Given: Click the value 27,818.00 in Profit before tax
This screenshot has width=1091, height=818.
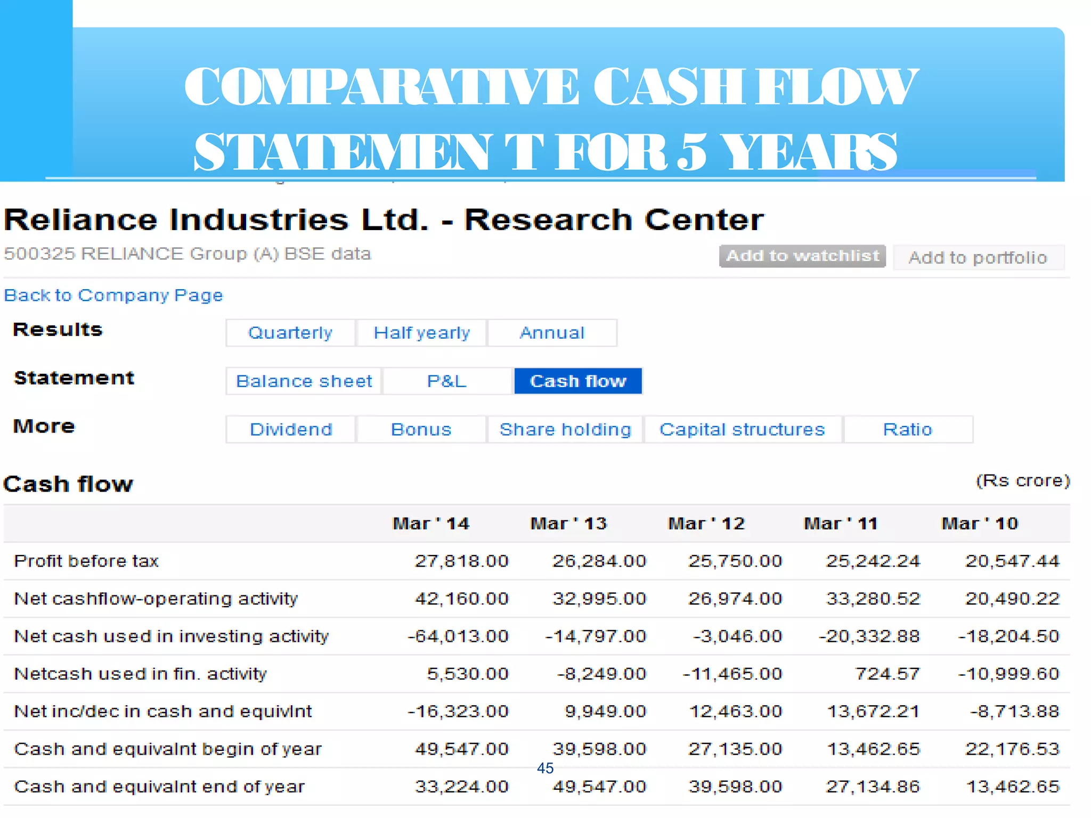Looking at the screenshot, I should [x=462, y=561].
